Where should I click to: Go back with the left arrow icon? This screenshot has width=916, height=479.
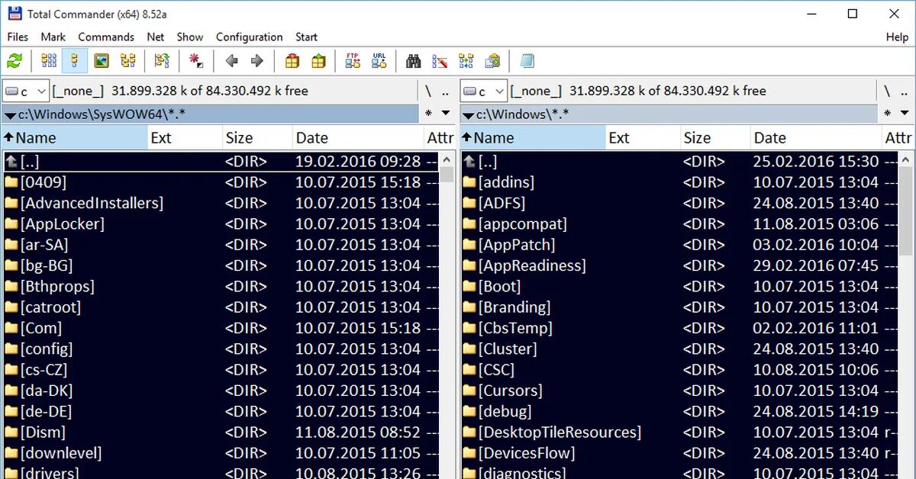[232, 61]
